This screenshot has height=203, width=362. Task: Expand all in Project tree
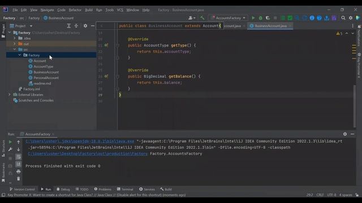point(69,26)
